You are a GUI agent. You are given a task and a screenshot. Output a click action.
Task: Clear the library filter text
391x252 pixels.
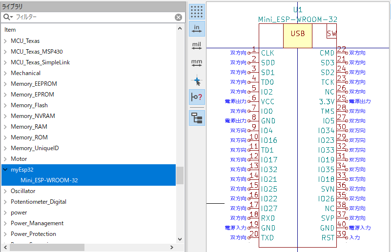click(x=179, y=17)
